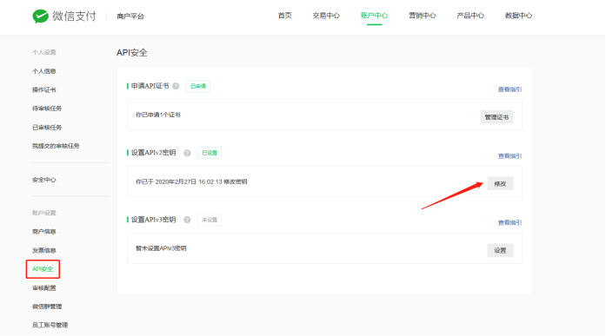Go to 营销中心 tab
606x336 pixels.
click(423, 16)
